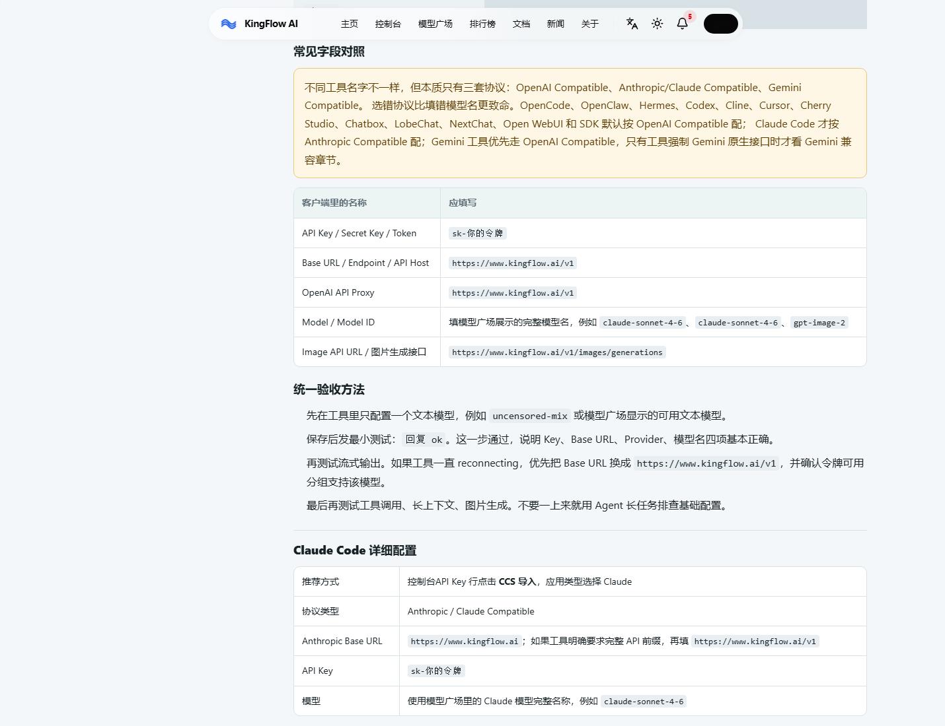The image size is (945, 726).
Task: Click the Anthropic / Claude Compatible value
Action: coord(471,611)
